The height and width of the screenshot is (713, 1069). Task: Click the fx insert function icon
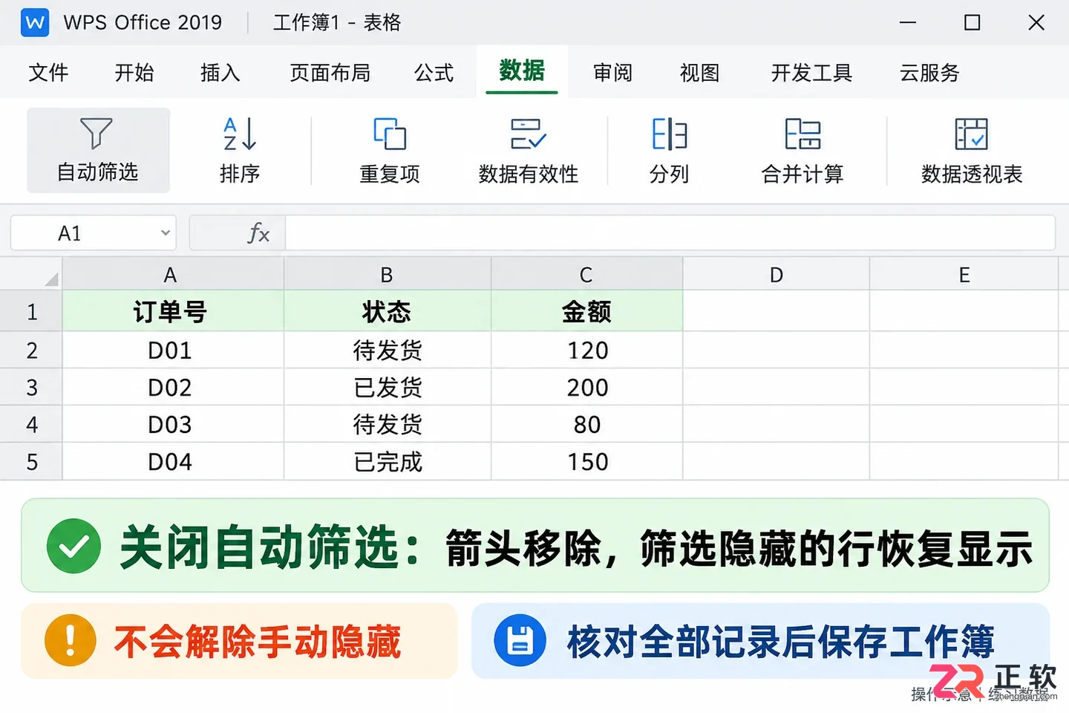click(x=258, y=233)
